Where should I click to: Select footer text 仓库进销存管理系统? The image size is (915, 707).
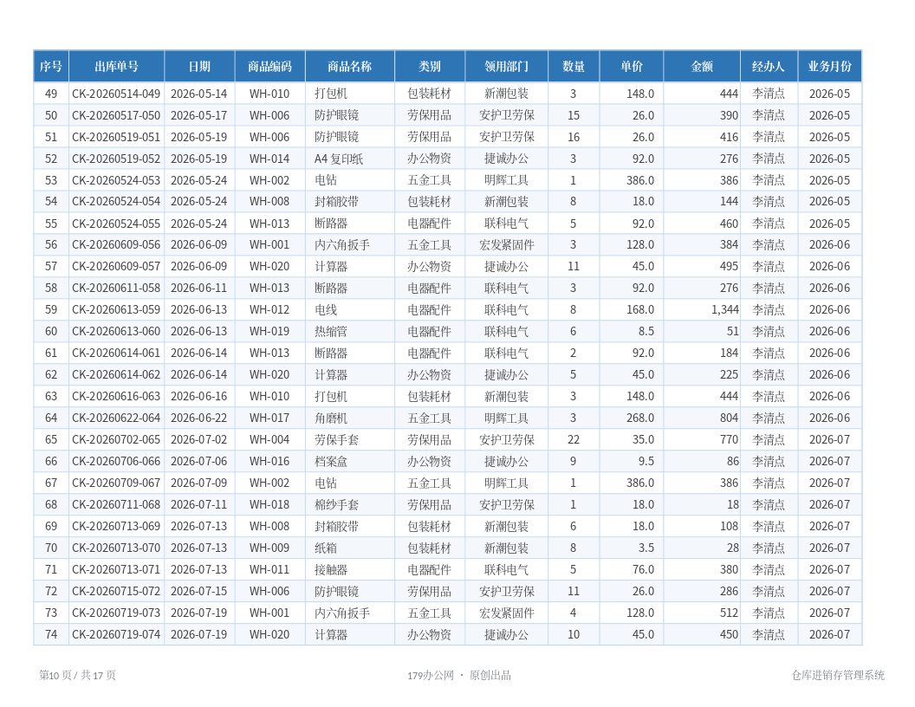[838, 675]
